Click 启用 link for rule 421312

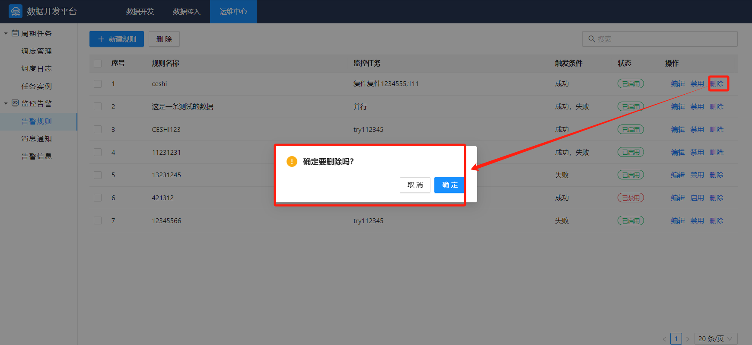(697, 198)
